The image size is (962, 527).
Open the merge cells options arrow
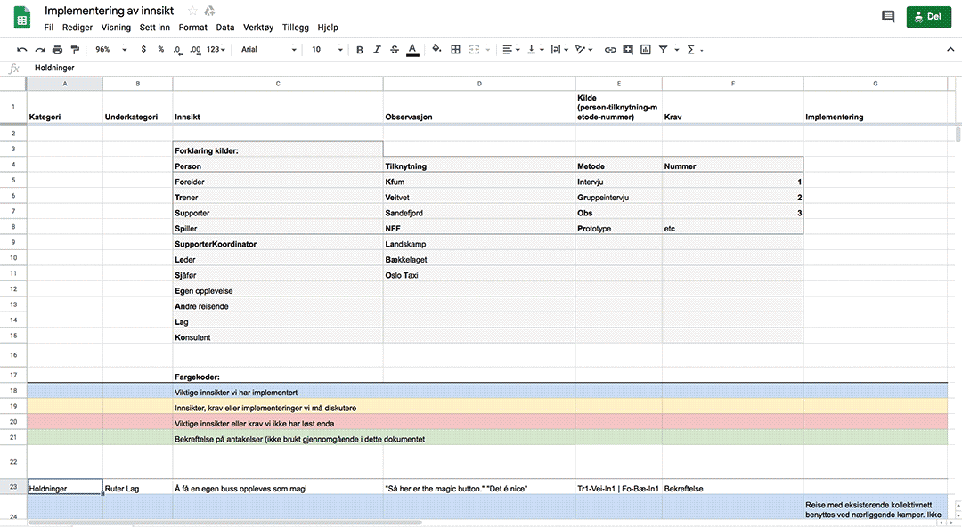pyautogui.click(x=488, y=50)
